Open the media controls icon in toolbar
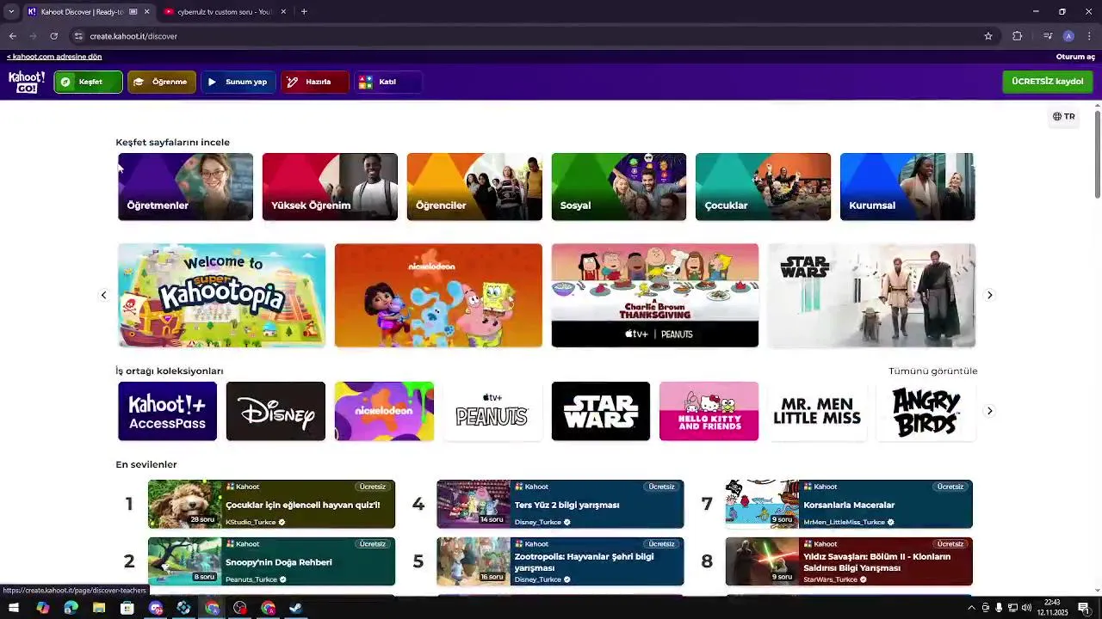The image size is (1102, 619). tap(1047, 36)
